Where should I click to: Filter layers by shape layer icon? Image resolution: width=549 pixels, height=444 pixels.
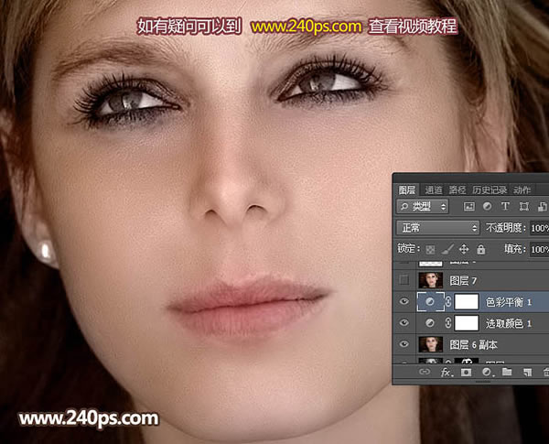coord(523,206)
